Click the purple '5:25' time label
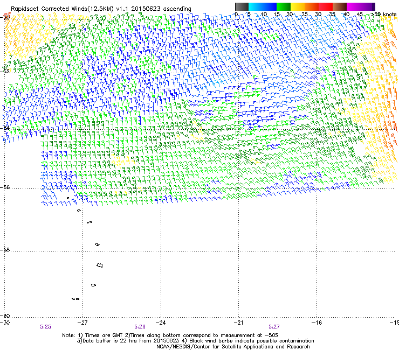This screenshot has height=350, width=399. pyautogui.click(x=45, y=327)
